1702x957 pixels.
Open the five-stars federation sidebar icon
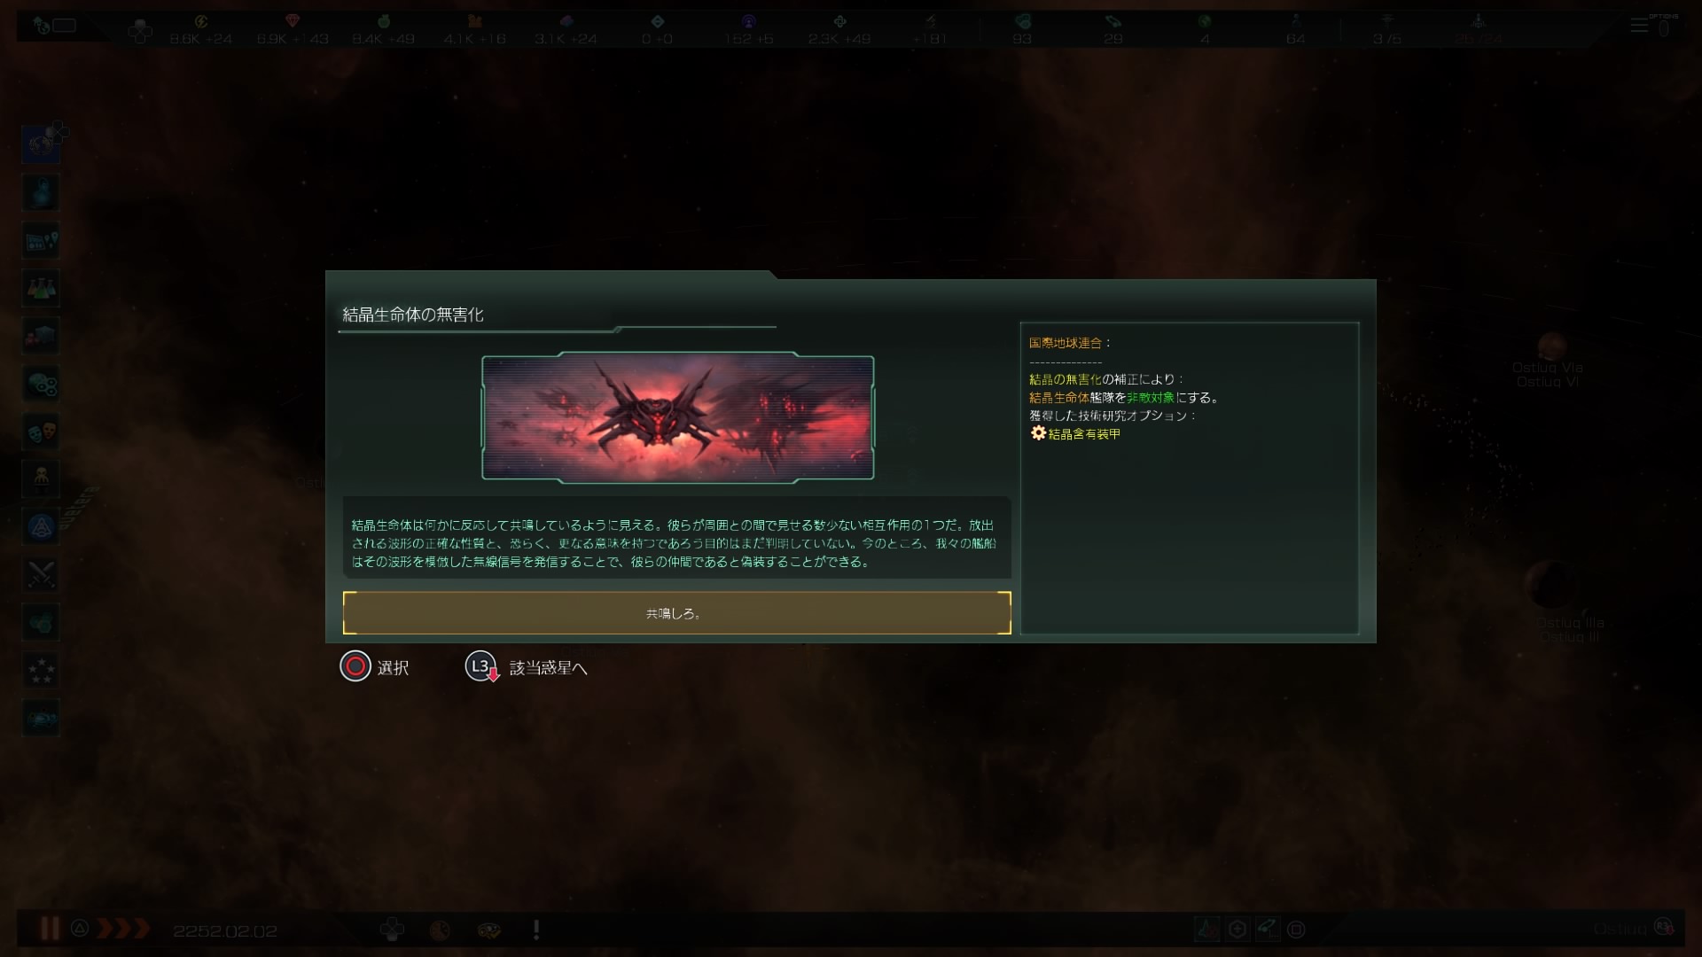click(41, 670)
